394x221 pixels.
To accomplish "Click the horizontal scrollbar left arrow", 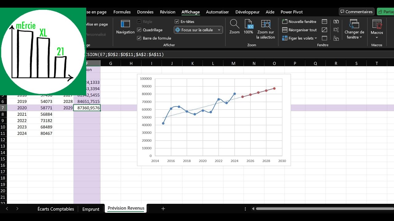I will point(253,209).
